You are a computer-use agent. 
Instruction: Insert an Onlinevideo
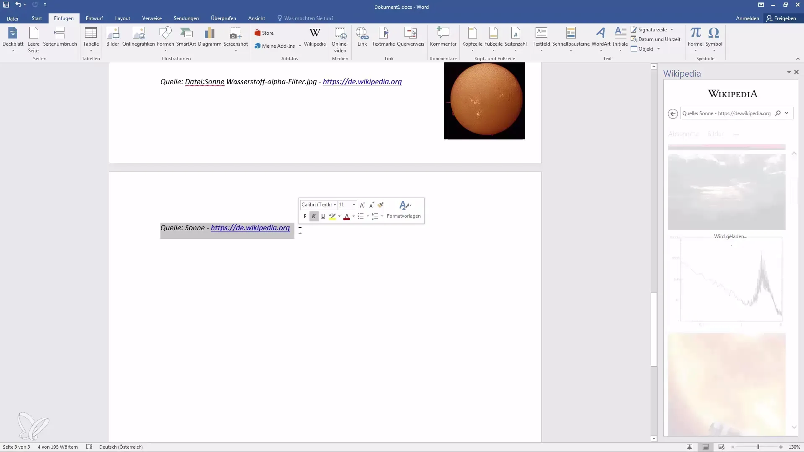(340, 39)
